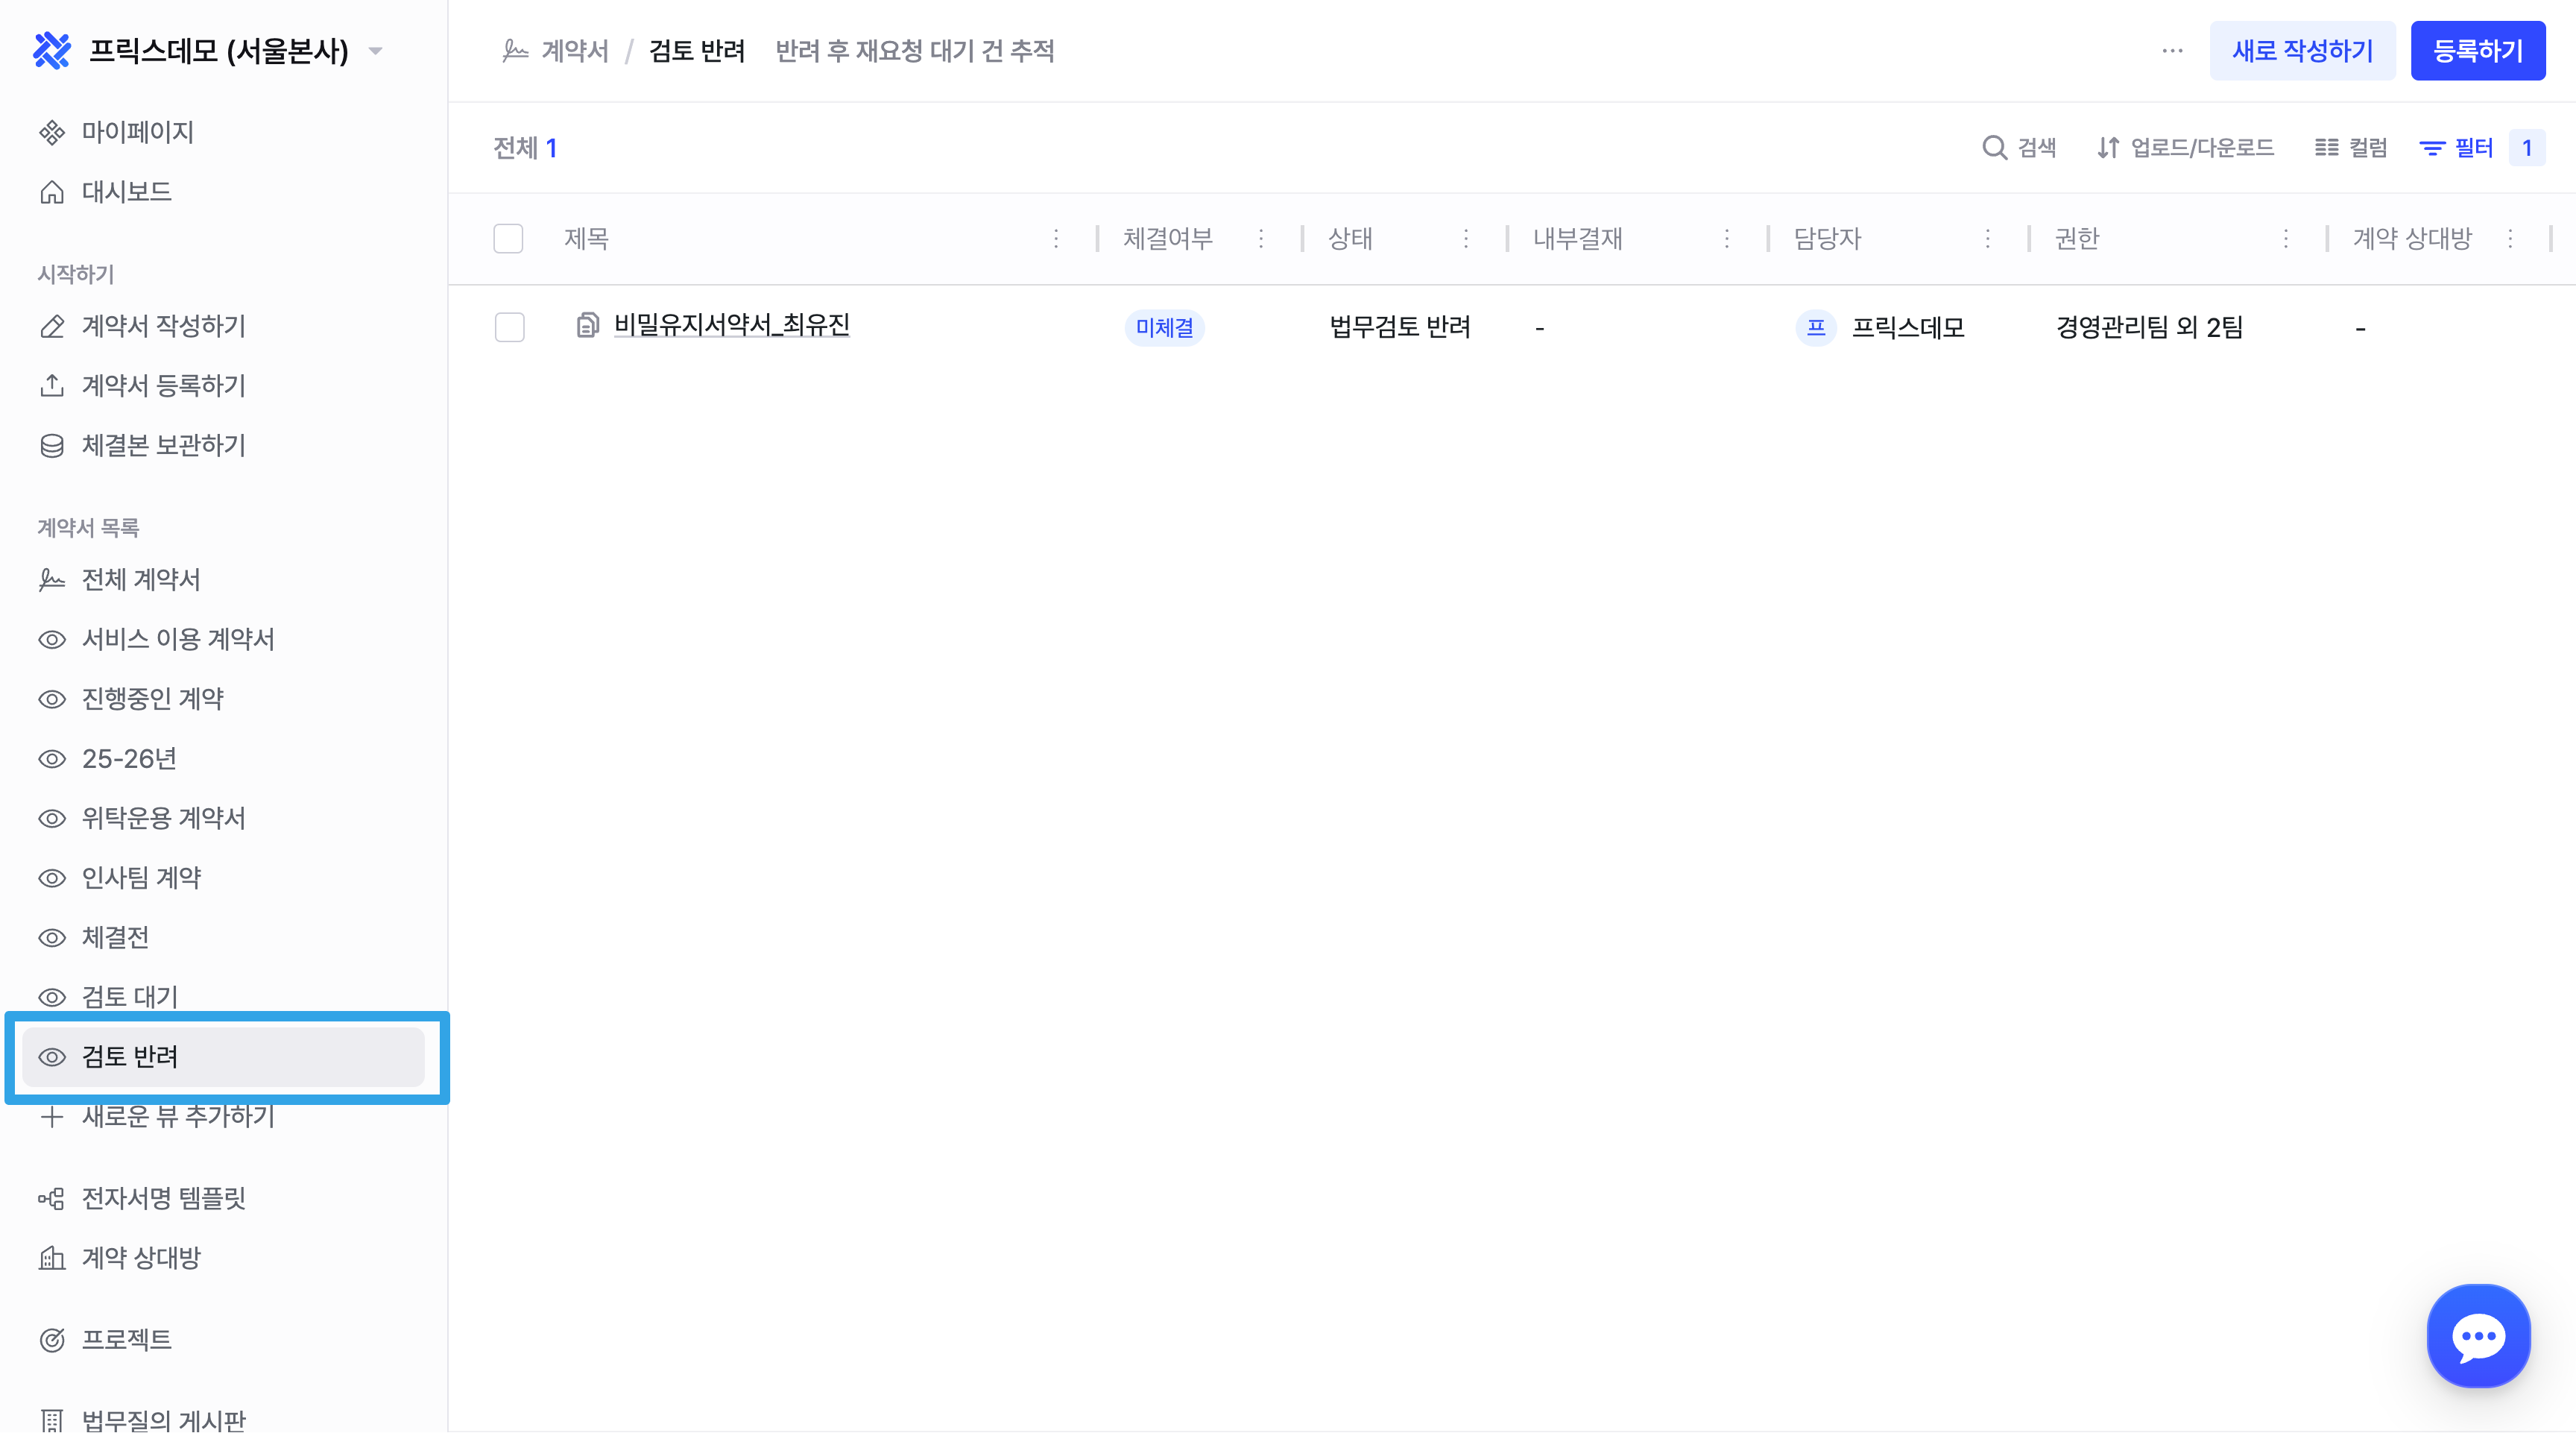The image size is (2576, 1433).
Task: Expand the 프릭스데모 (서울본사) workspace dropdown
Action: click(376, 51)
